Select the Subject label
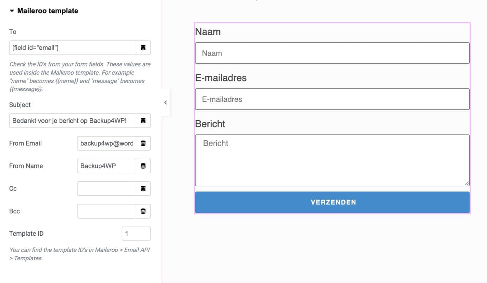487x283 pixels. tap(20, 105)
